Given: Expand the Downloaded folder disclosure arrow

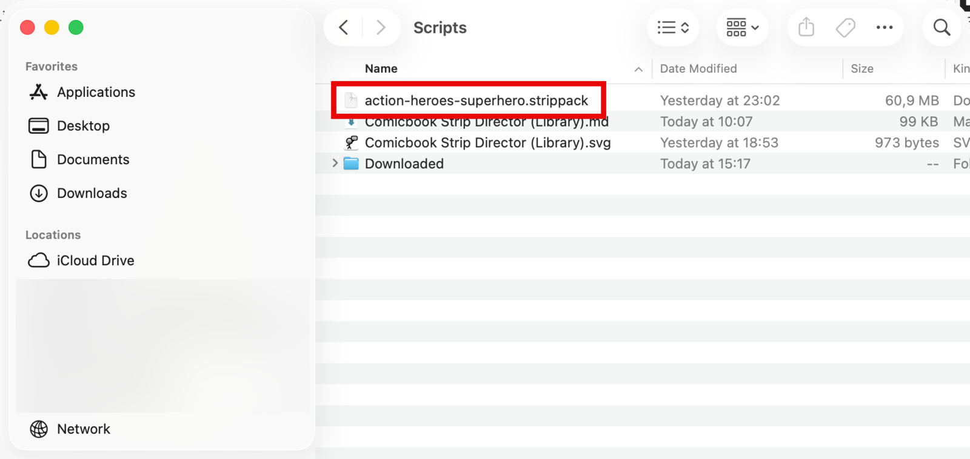Looking at the screenshot, I should [335, 163].
